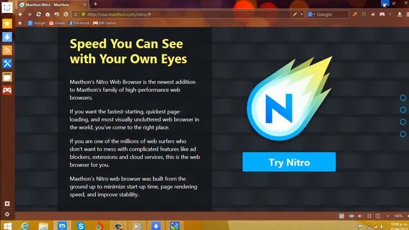Bookmark page with address bar star
Screen dimensions: 409x230
[x=75, y=15]
